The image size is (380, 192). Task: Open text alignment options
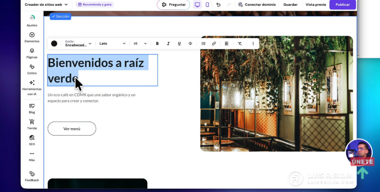click(227, 44)
